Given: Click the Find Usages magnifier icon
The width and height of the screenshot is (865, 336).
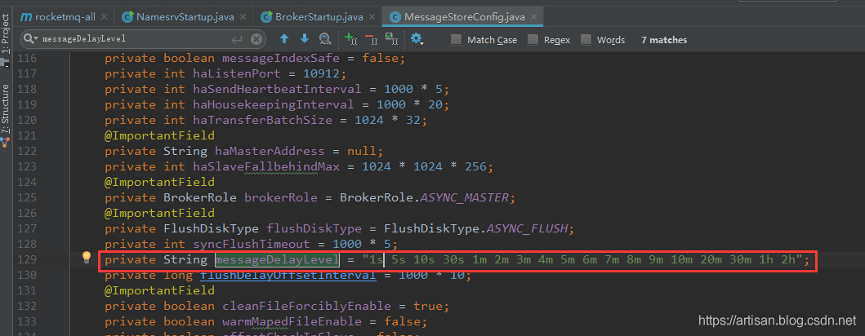Looking at the screenshot, I should coord(325,38).
